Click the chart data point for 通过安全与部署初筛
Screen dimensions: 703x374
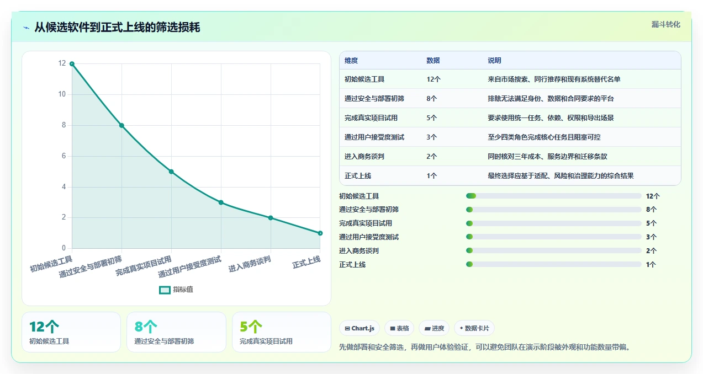point(121,125)
